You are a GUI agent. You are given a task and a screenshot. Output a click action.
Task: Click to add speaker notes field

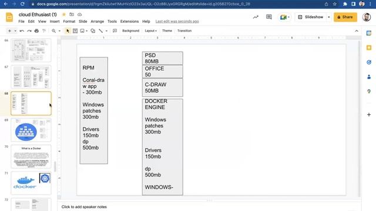(209, 207)
